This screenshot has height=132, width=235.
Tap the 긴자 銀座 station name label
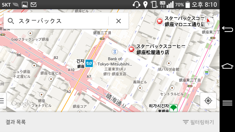point(81,63)
